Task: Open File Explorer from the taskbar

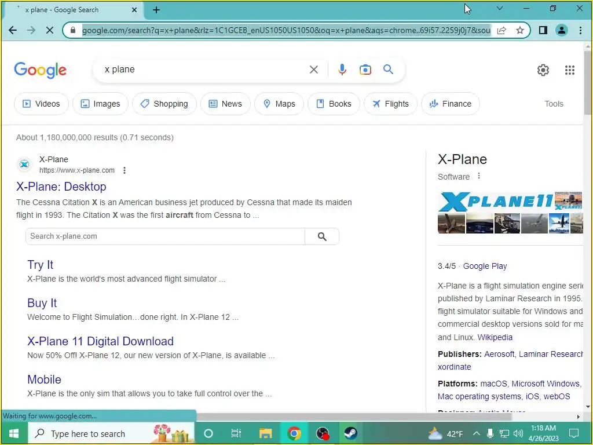Action: (265, 433)
